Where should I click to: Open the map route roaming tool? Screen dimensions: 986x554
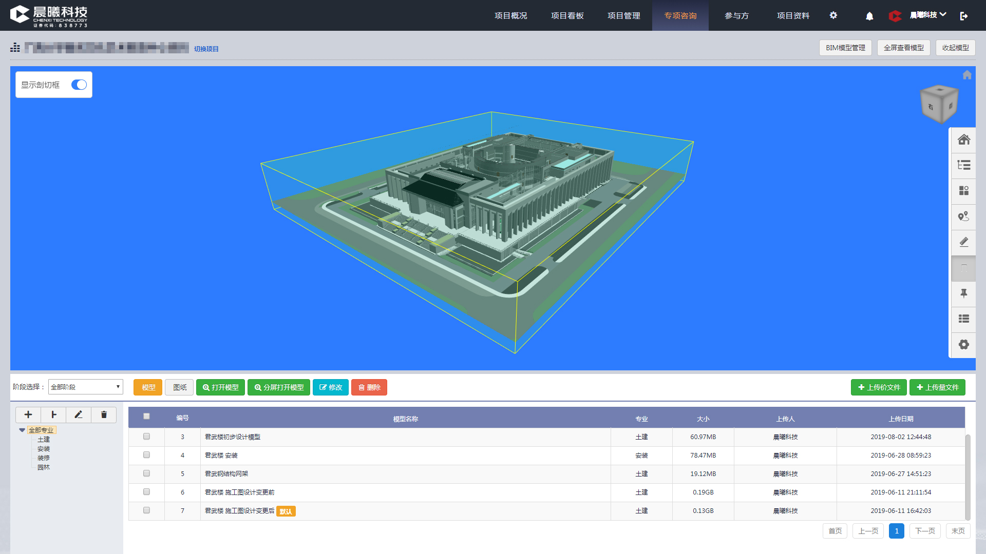click(963, 216)
